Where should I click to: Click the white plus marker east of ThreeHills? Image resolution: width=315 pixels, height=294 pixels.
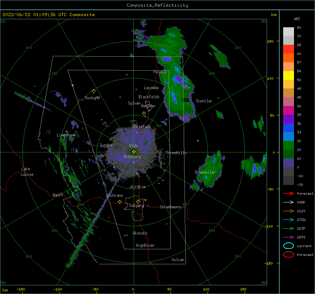click(198, 141)
